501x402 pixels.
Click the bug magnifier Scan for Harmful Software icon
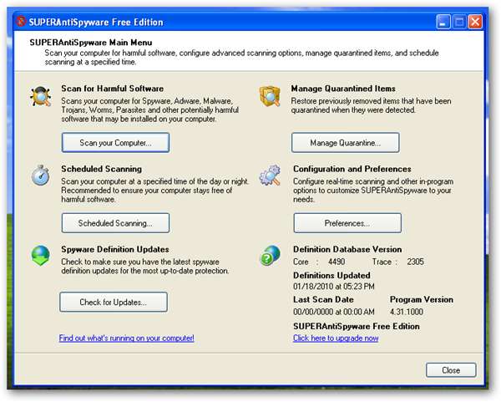click(x=41, y=96)
